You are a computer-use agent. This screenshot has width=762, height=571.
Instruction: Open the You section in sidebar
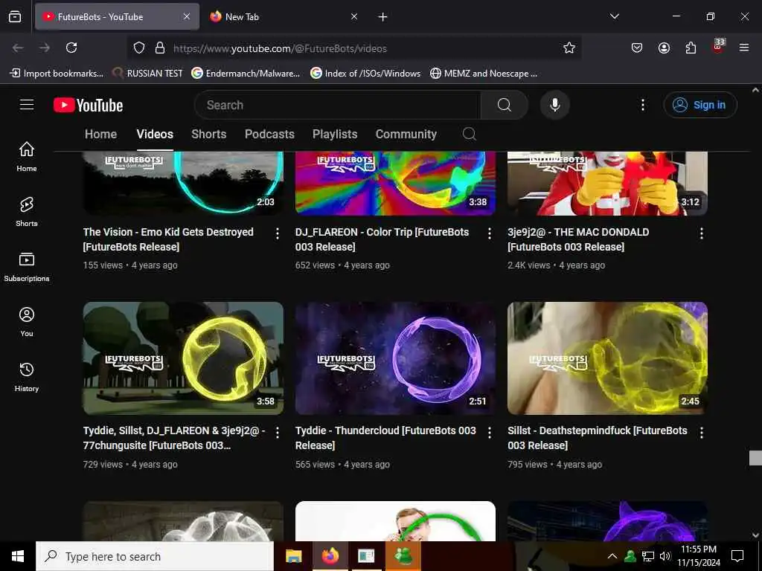(27, 322)
